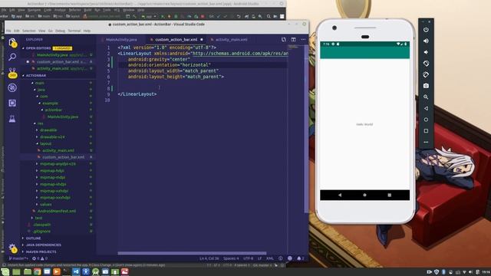This screenshot has width=491, height=276.
Task: Open VS Code Terminal menu
Action: [74, 31]
